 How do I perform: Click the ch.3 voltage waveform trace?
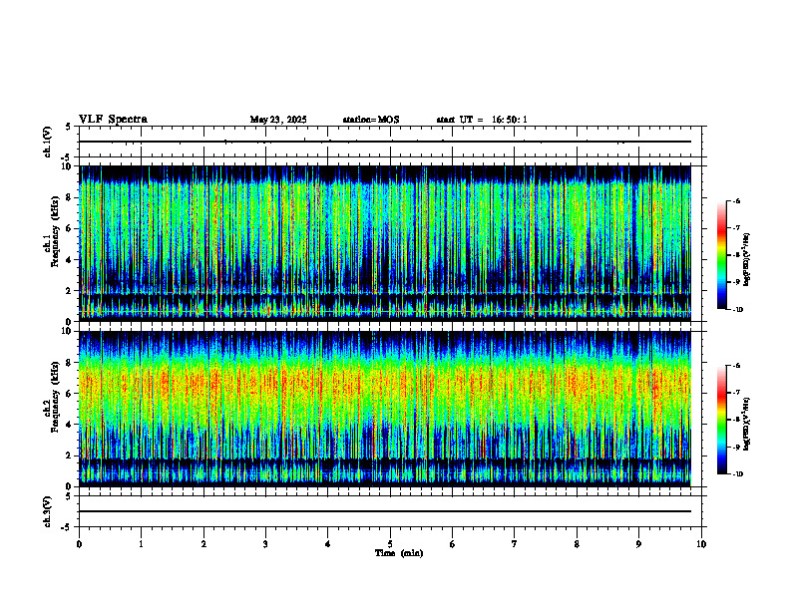[385, 511]
